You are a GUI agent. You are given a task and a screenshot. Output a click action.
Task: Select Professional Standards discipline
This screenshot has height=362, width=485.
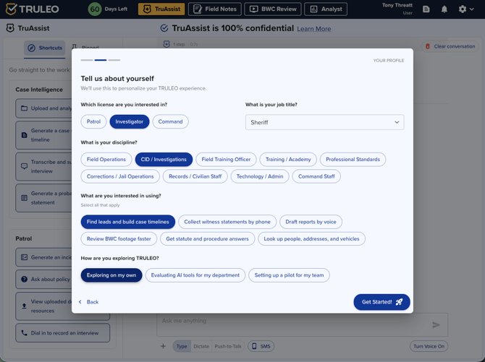click(x=353, y=160)
